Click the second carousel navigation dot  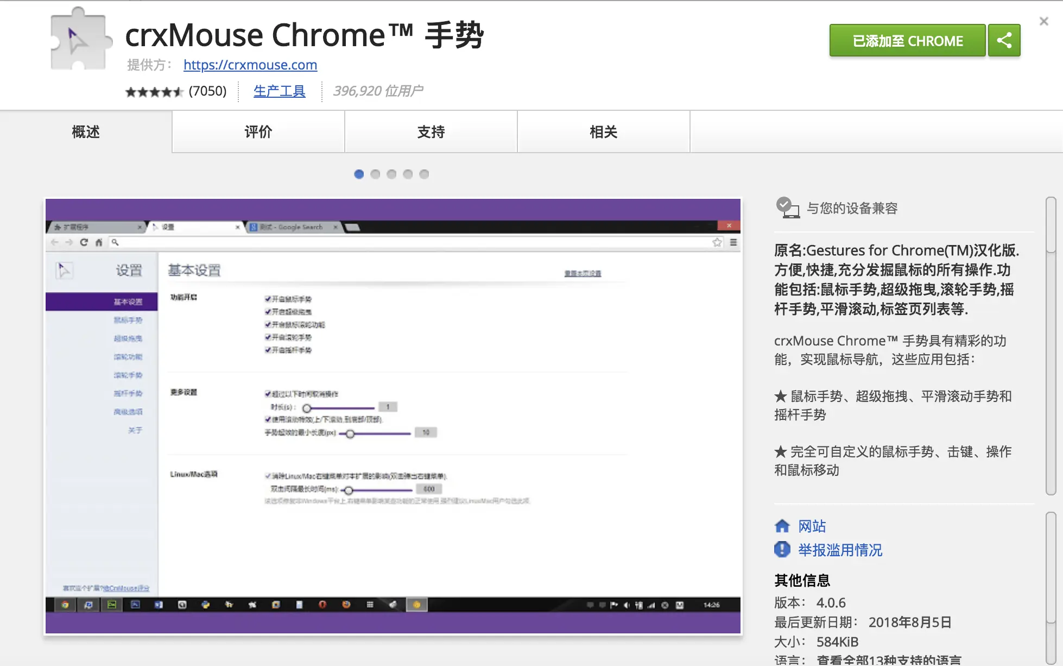tap(375, 174)
